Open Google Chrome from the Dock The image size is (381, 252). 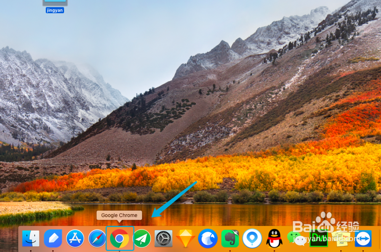point(120,239)
